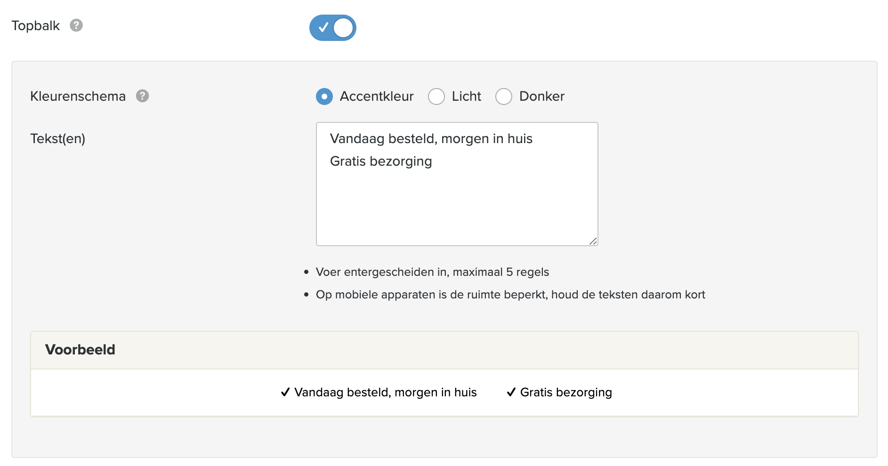Click 'Vandaag besteld, morgen in huis' preview text
The width and height of the screenshot is (888, 466).
(385, 393)
